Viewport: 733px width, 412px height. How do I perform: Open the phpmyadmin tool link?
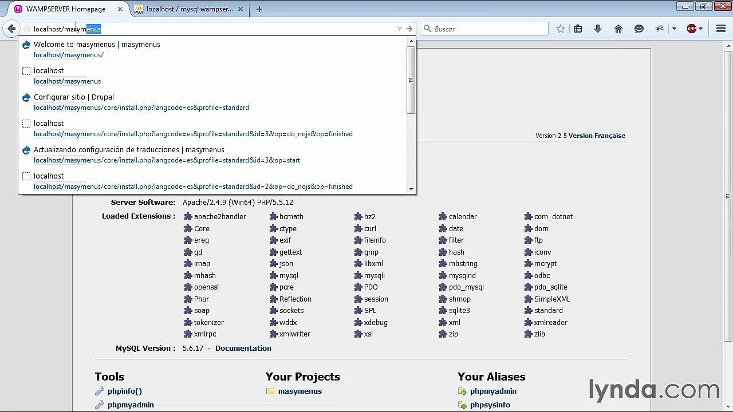coord(131,405)
